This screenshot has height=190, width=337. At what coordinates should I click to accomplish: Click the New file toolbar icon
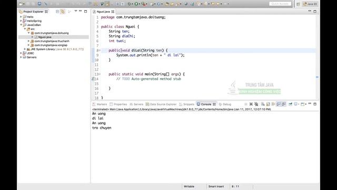click(x=21, y=4)
